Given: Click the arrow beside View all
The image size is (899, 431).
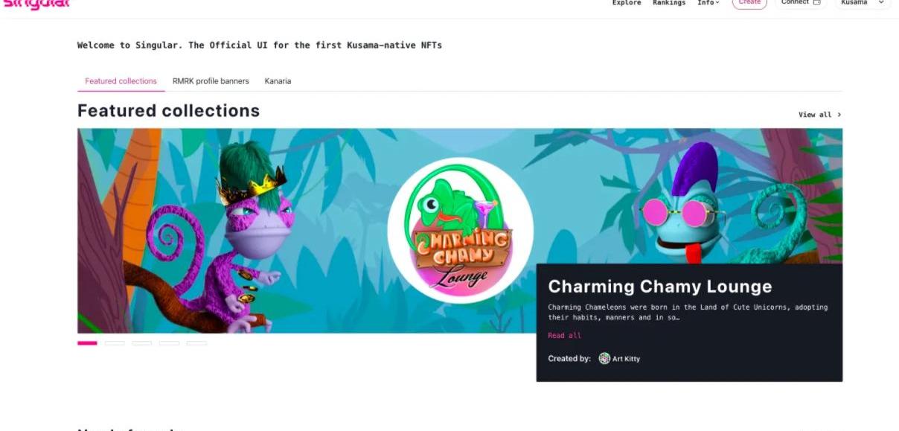Looking at the screenshot, I should tap(839, 115).
